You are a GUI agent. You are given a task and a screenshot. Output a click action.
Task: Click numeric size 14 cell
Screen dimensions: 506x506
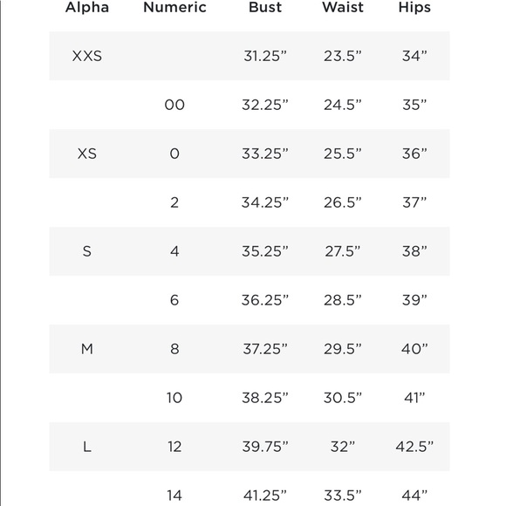click(174, 496)
